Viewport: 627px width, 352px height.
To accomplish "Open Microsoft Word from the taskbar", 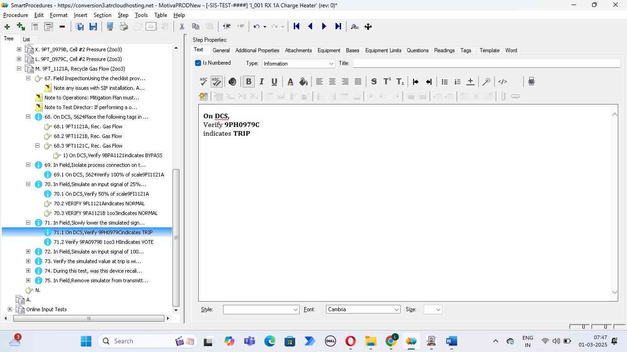I will point(451,341).
